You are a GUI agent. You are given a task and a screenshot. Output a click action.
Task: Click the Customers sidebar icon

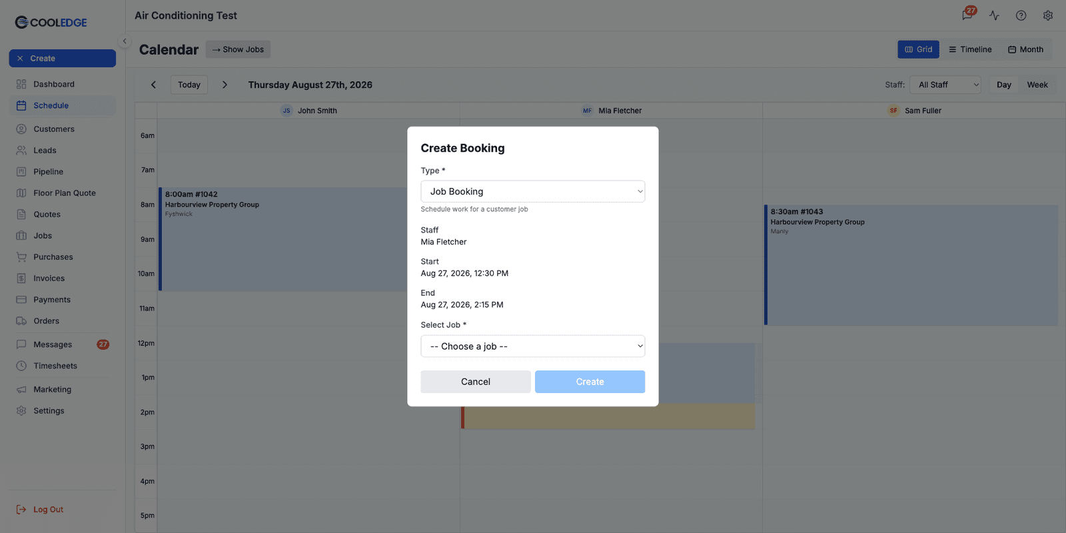point(21,129)
